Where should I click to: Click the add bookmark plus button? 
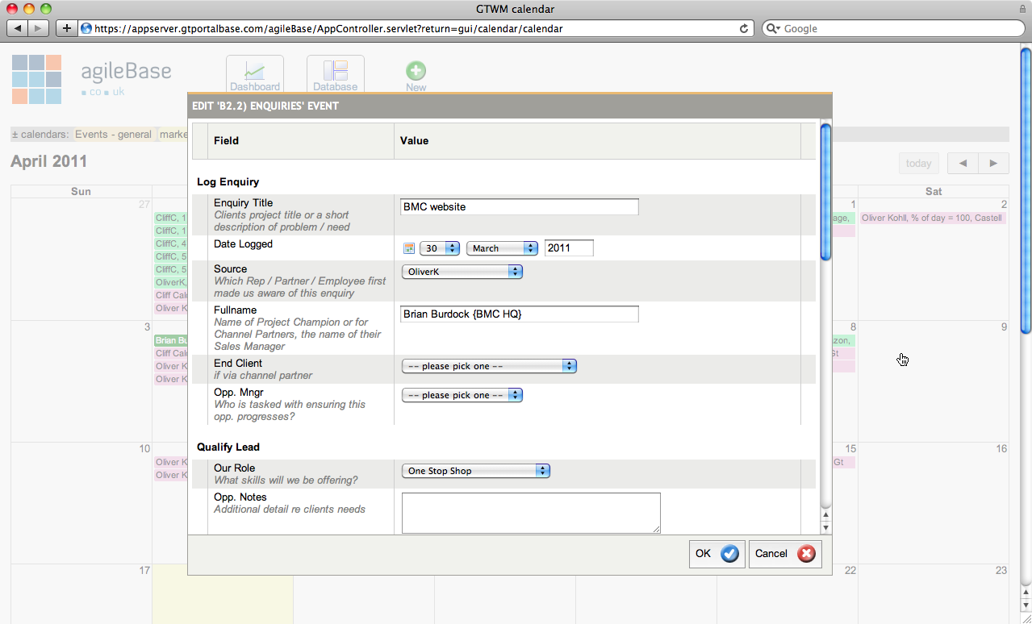click(x=67, y=28)
